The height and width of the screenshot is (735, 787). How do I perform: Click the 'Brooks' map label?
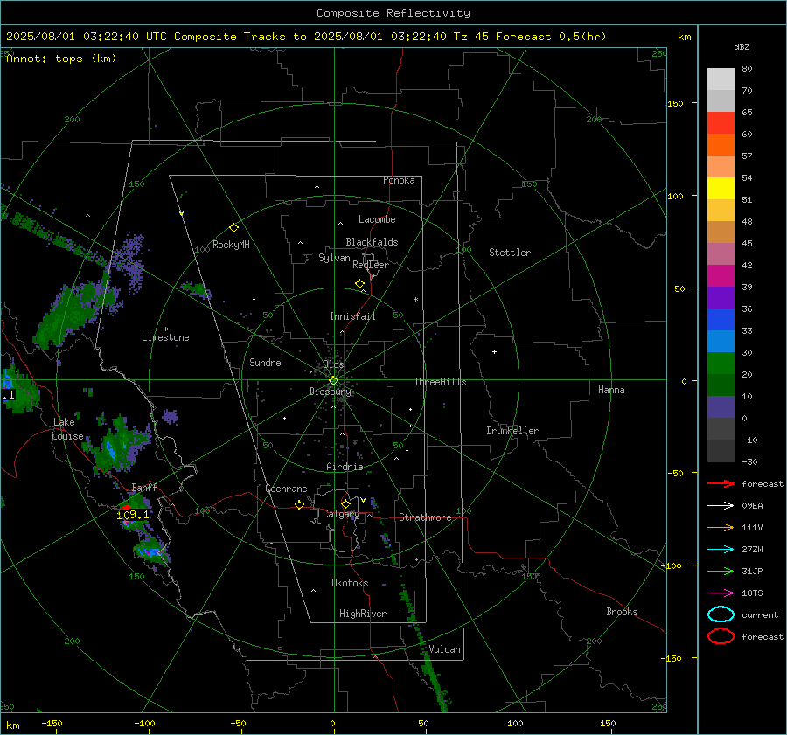coord(622,612)
